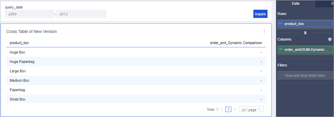Click the query_date start field showing 2009

30,14
